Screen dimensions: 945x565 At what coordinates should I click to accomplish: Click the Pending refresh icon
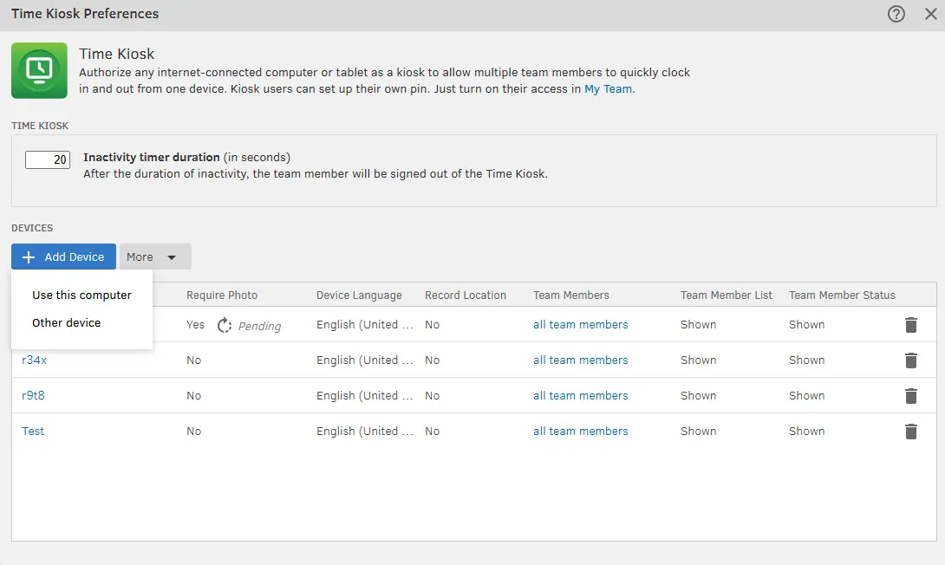pyautogui.click(x=225, y=325)
